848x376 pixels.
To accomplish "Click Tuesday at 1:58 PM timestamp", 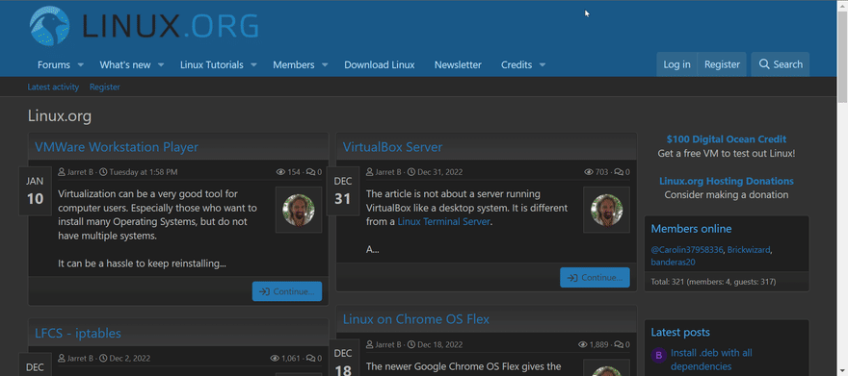I will coord(144,172).
